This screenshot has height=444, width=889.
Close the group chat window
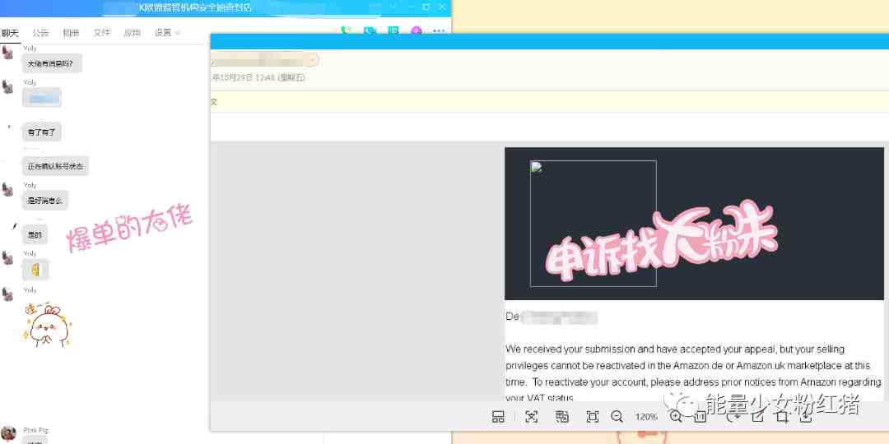[443, 7]
